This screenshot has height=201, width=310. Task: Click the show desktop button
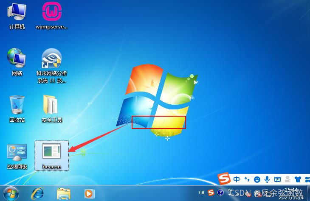pyautogui.click(x=309, y=193)
